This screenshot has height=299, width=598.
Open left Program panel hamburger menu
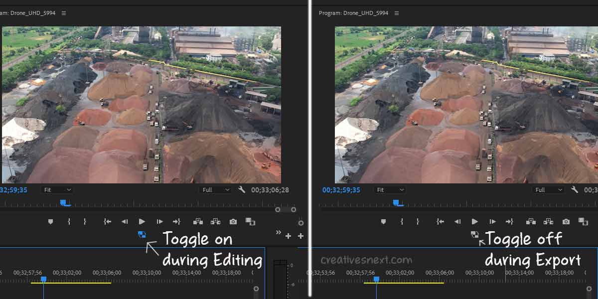pyautogui.click(x=64, y=13)
